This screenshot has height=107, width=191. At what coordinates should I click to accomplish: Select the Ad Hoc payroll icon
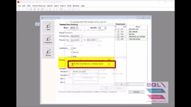tap(48, 53)
